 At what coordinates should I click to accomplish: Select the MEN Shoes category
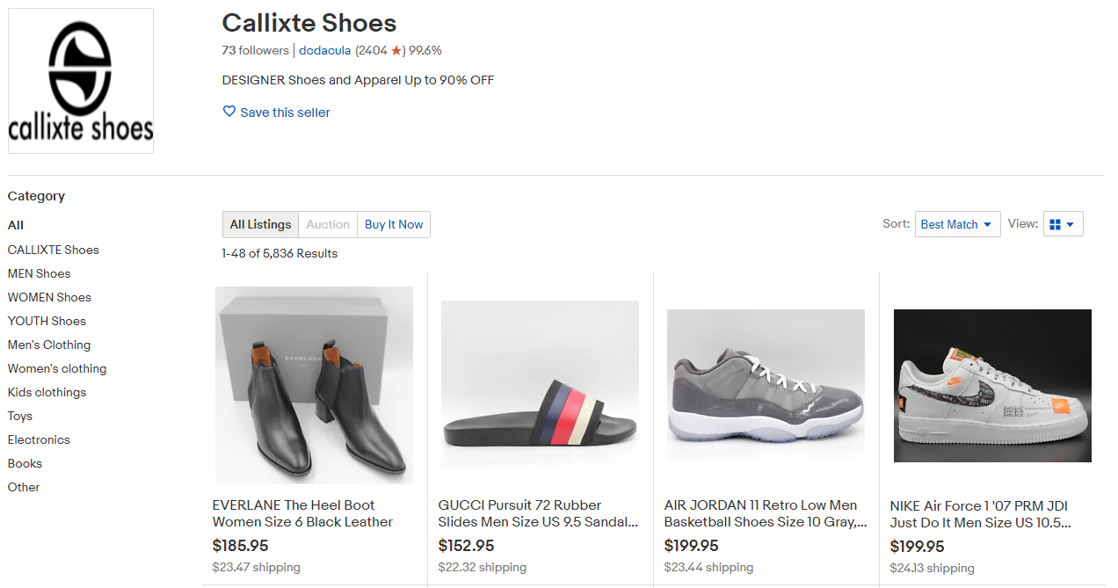[x=38, y=273]
